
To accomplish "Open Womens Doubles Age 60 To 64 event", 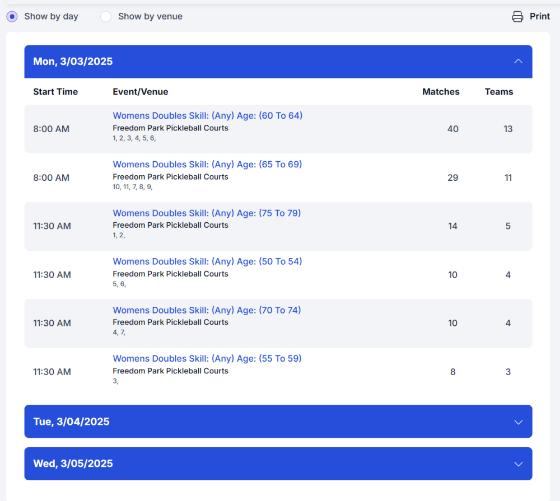I will (x=207, y=116).
